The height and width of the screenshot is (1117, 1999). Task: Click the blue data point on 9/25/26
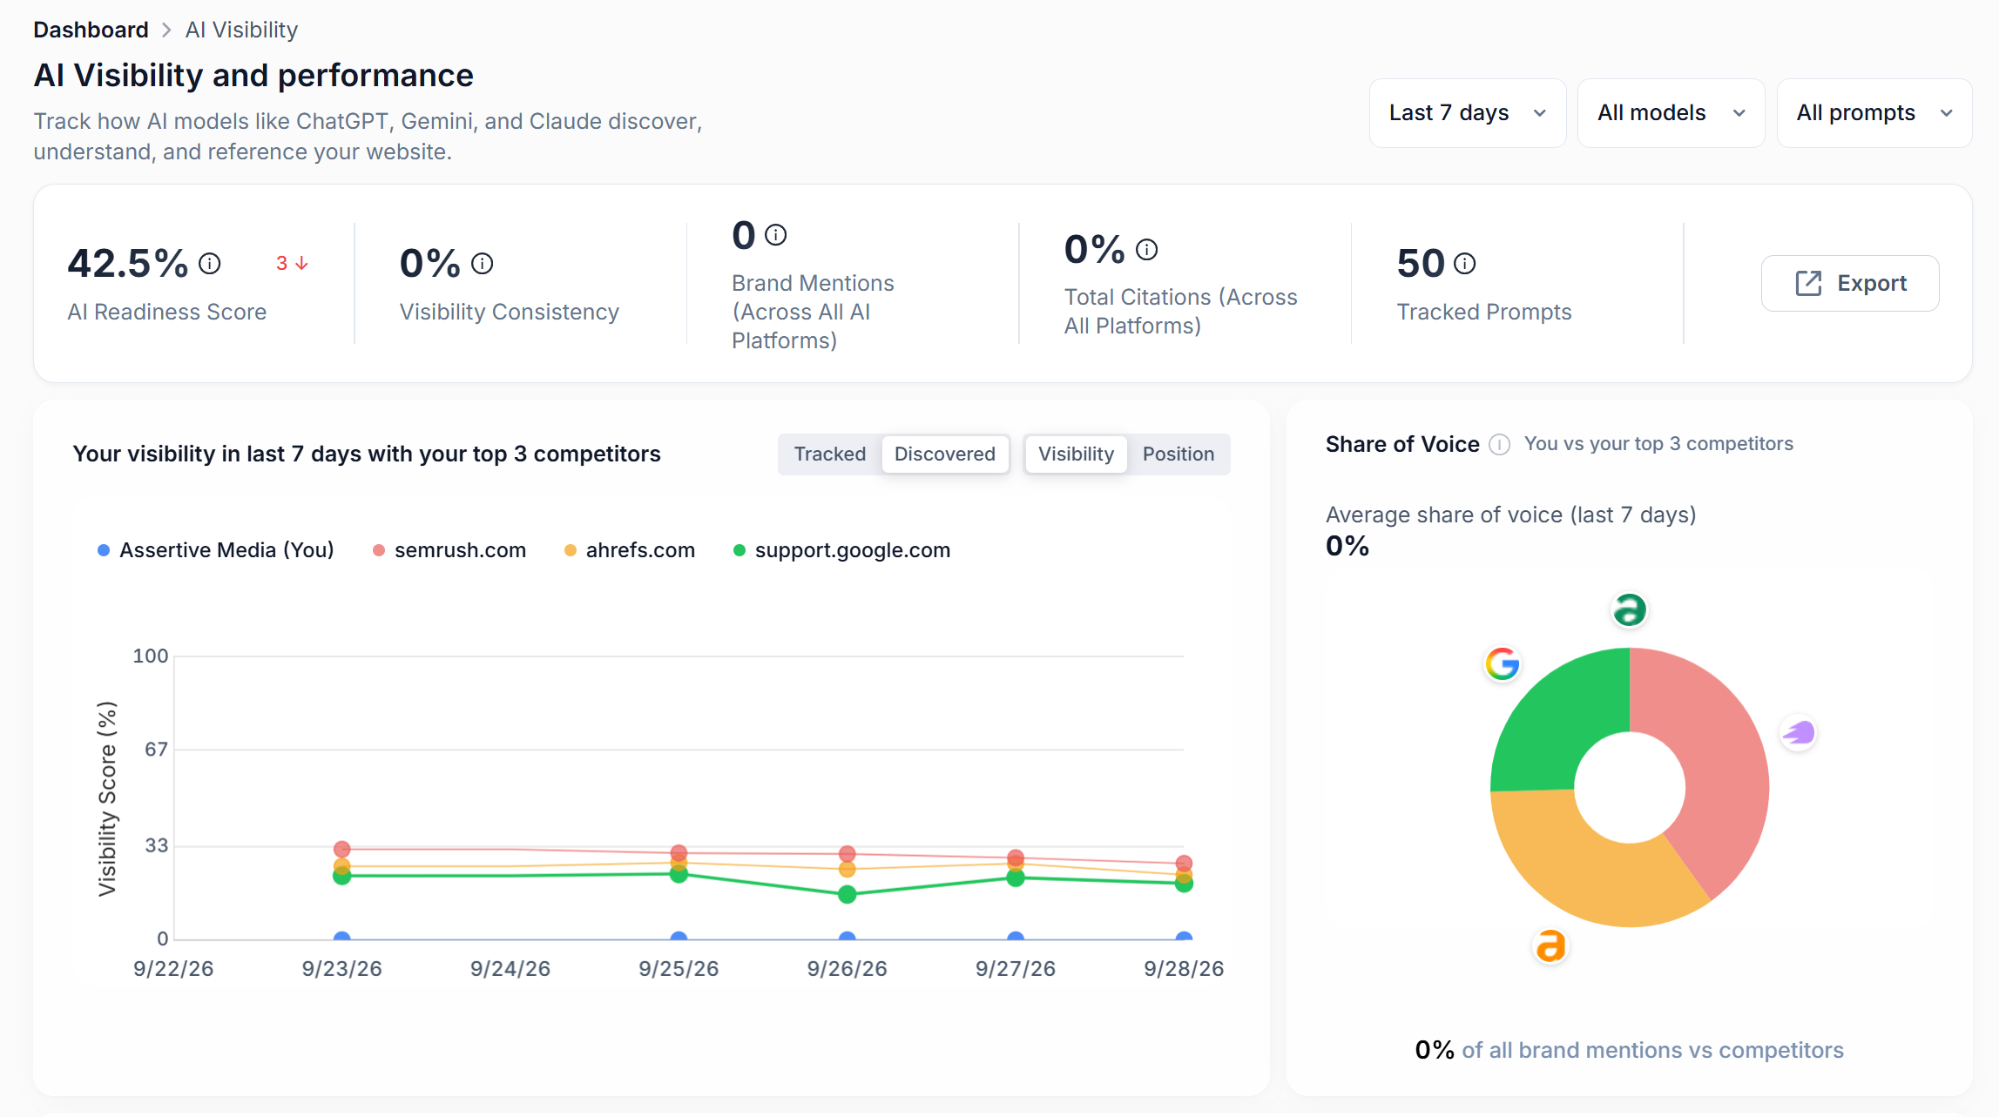coord(679,938)
